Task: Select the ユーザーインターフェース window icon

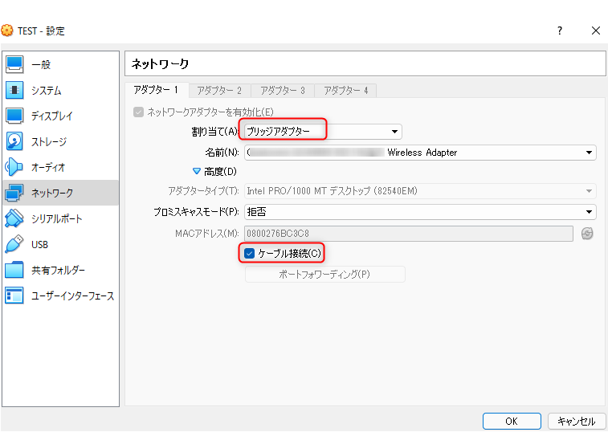Action: point(14,295)
